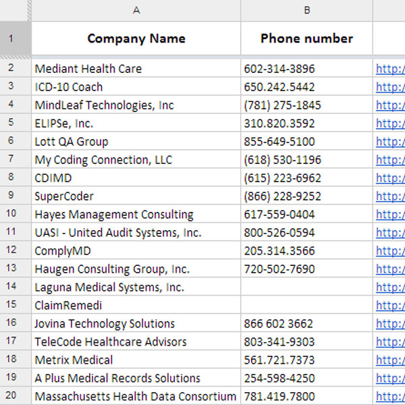Select column B header
Screen dimensions: 405x405
coord(306,10)
